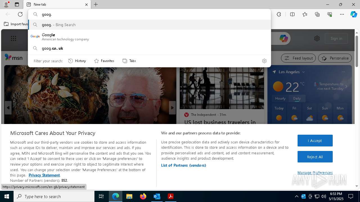Click the Personalise button
The image size is (360, 202).
pos(335,58)
